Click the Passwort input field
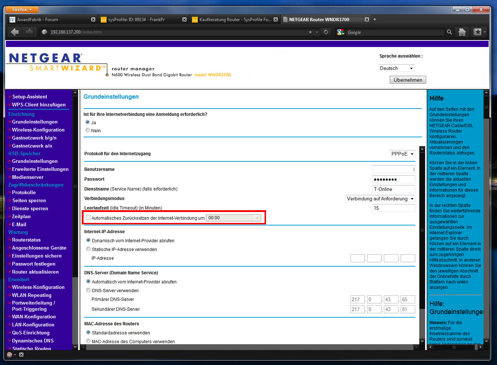Viewport: 497px width, 365px height. click(x=394, y=179)
